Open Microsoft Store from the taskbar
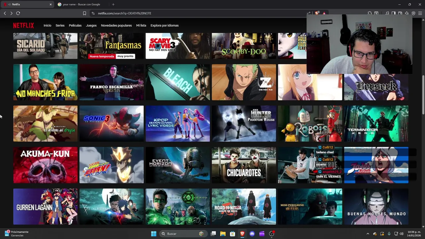 click(232, 234)
